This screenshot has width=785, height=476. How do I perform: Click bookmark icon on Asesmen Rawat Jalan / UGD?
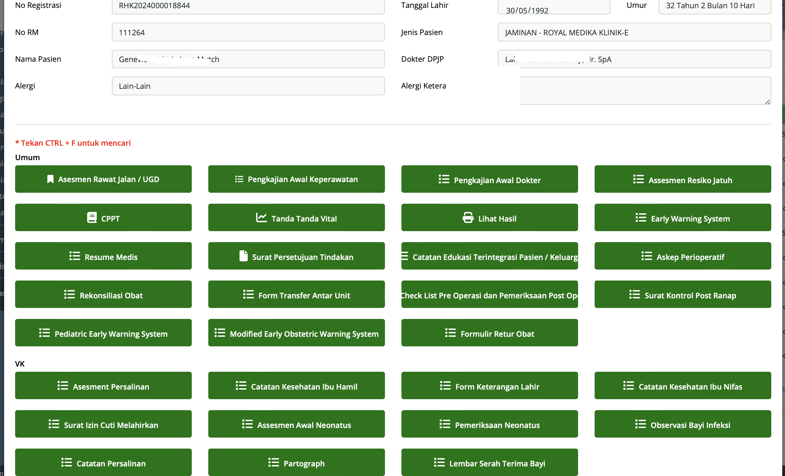click(50, 179)
